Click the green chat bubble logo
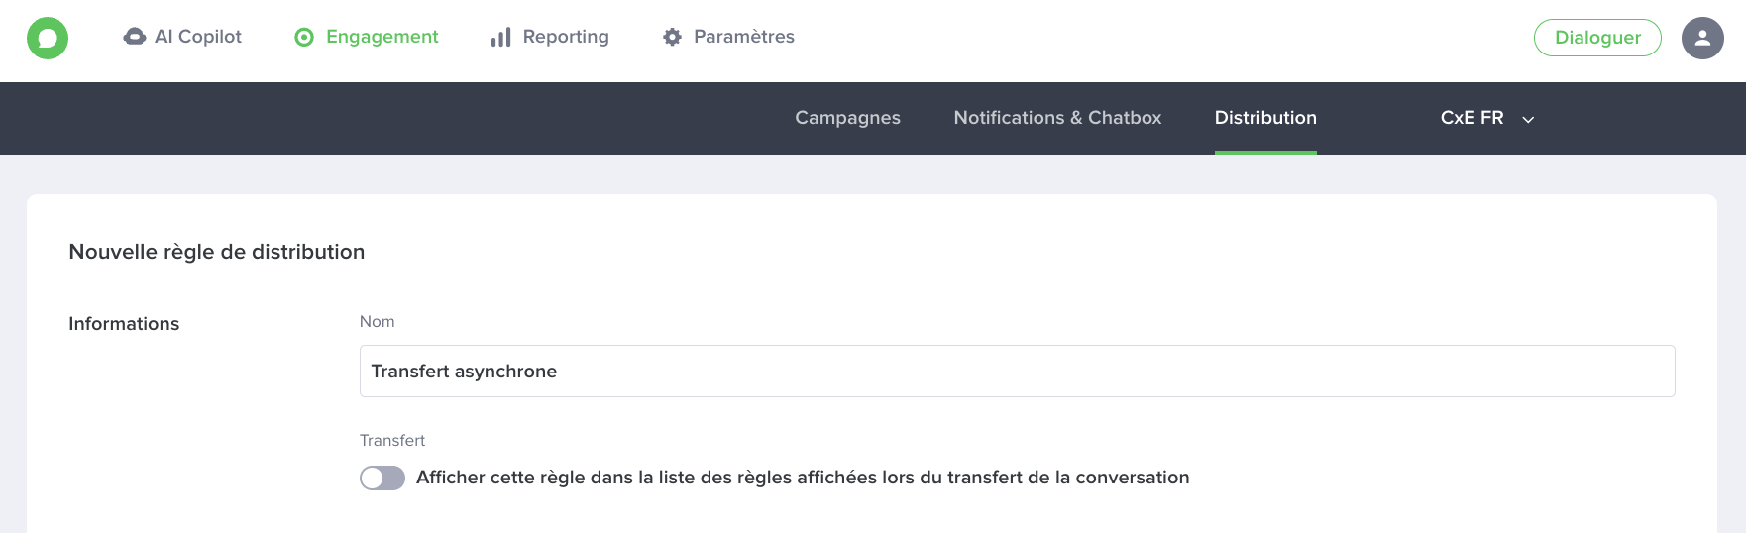 [48, 39]
